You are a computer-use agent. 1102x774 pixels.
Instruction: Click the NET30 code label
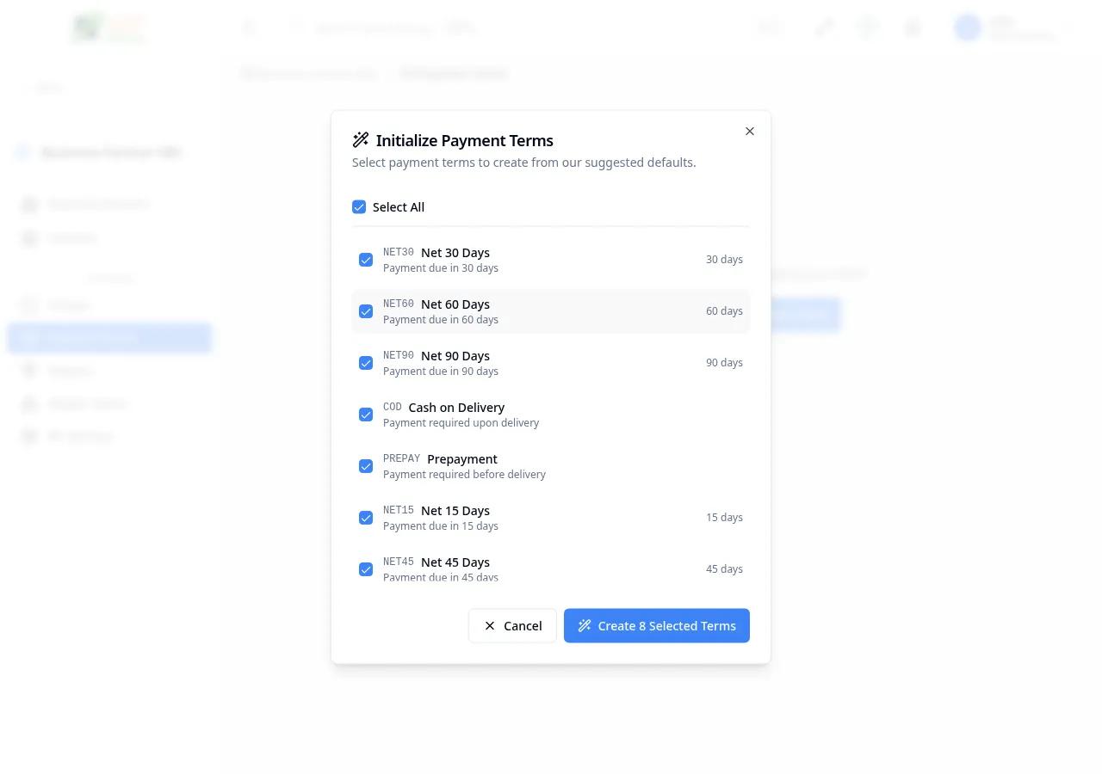[x=399, y=253]
